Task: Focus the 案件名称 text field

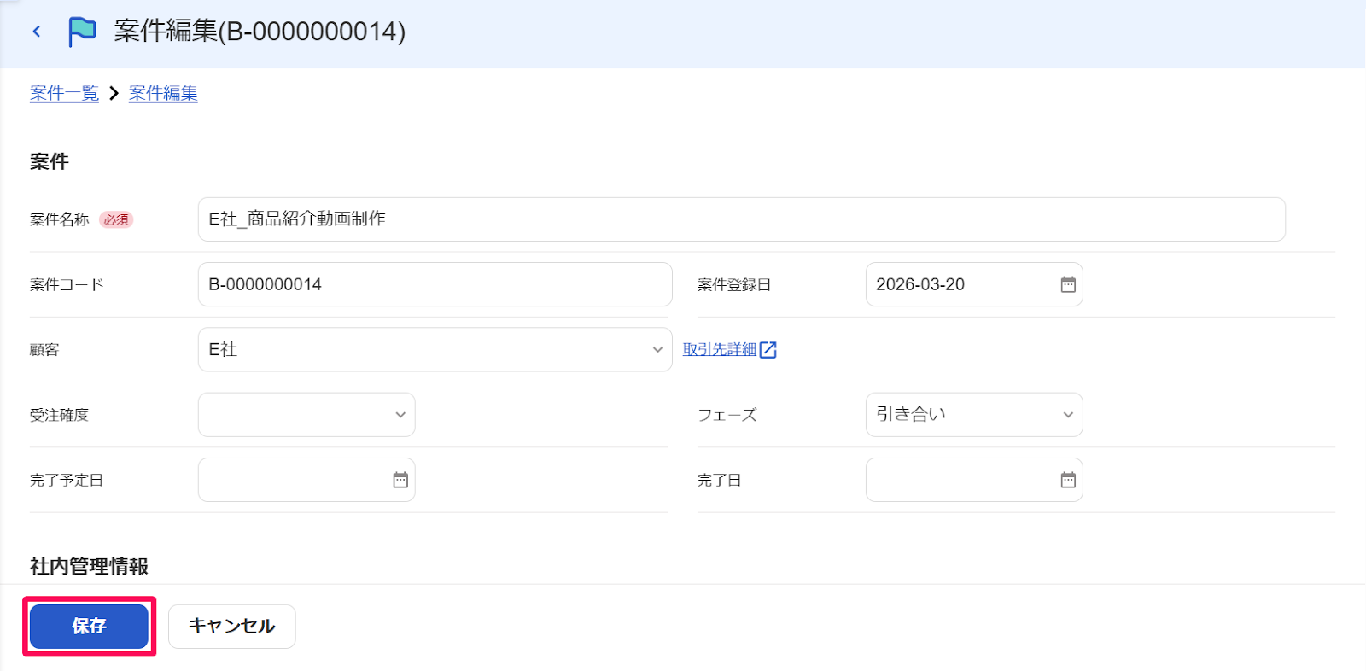Action: click(741, 219)
